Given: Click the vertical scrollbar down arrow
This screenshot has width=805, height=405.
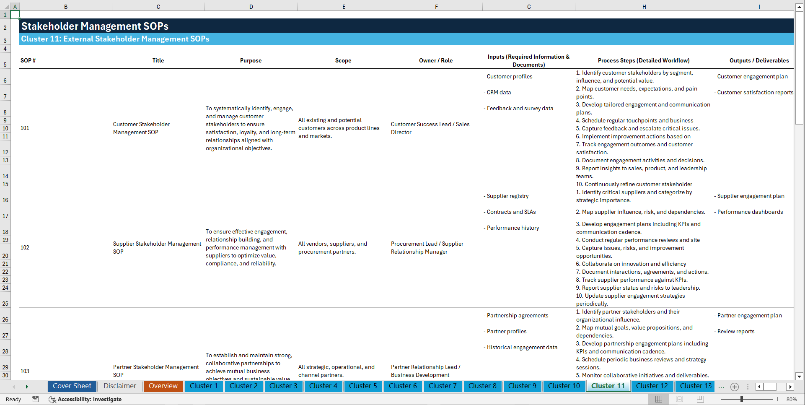Looking at the screenshot, I should (x=800, y=376).
